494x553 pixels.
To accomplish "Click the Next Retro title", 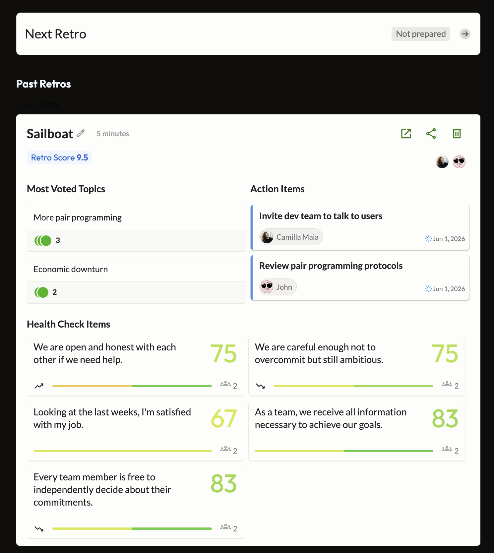I will pyautogui.click(x=56, y=34).
